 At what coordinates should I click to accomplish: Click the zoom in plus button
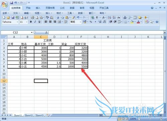[161, 119]
